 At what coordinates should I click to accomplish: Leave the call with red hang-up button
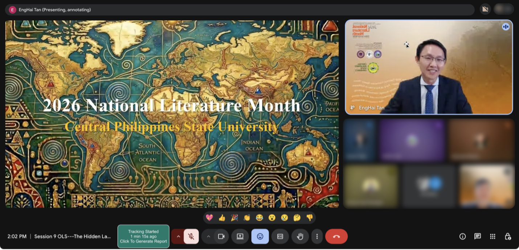(336, 237)
